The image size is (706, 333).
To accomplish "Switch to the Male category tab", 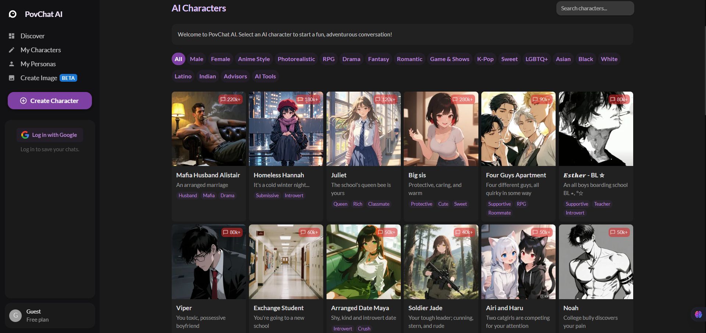I will click(x=196, y=59).
